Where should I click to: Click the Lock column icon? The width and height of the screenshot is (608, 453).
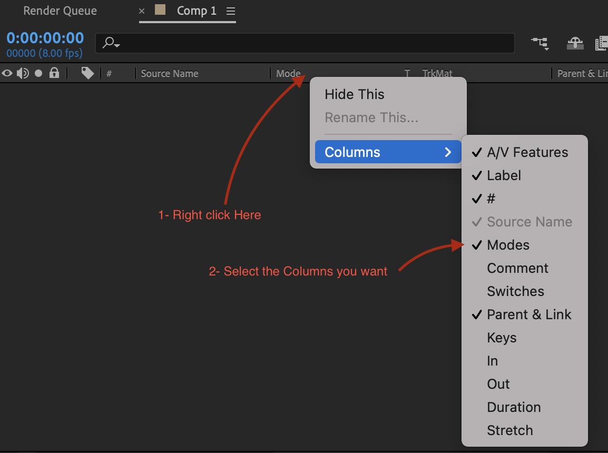(54, 73)
